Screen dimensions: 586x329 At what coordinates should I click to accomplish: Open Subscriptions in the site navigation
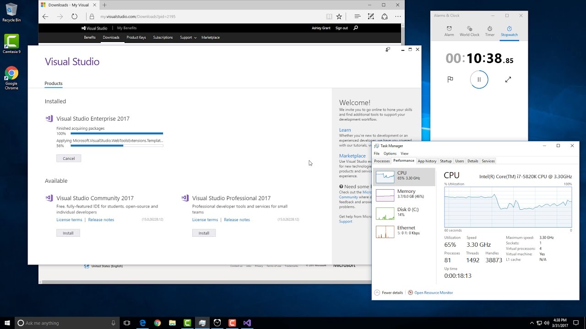point(163,37)
